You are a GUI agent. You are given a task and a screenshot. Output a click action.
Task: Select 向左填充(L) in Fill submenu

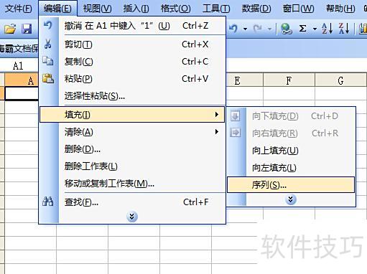click(x=291, y=168)
